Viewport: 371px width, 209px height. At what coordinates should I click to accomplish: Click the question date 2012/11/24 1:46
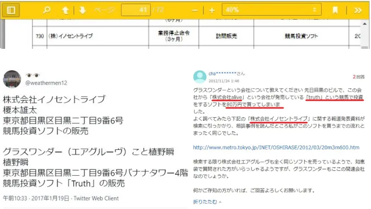point(224,81)
